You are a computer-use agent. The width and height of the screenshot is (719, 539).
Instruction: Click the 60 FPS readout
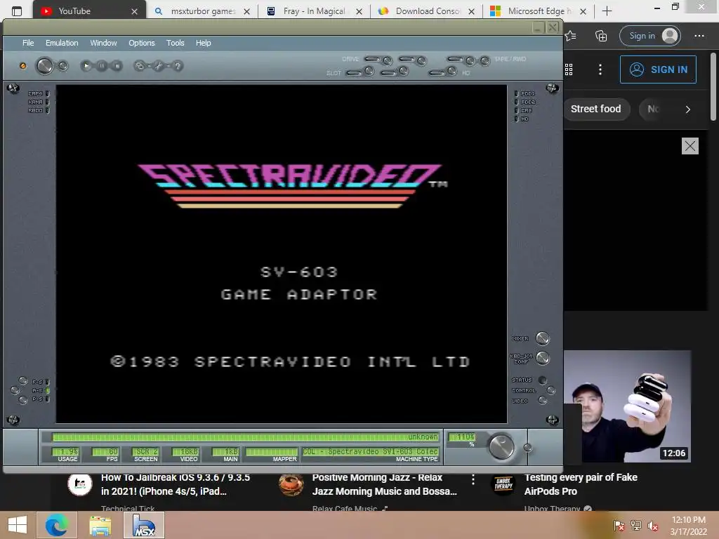point(105,452)
